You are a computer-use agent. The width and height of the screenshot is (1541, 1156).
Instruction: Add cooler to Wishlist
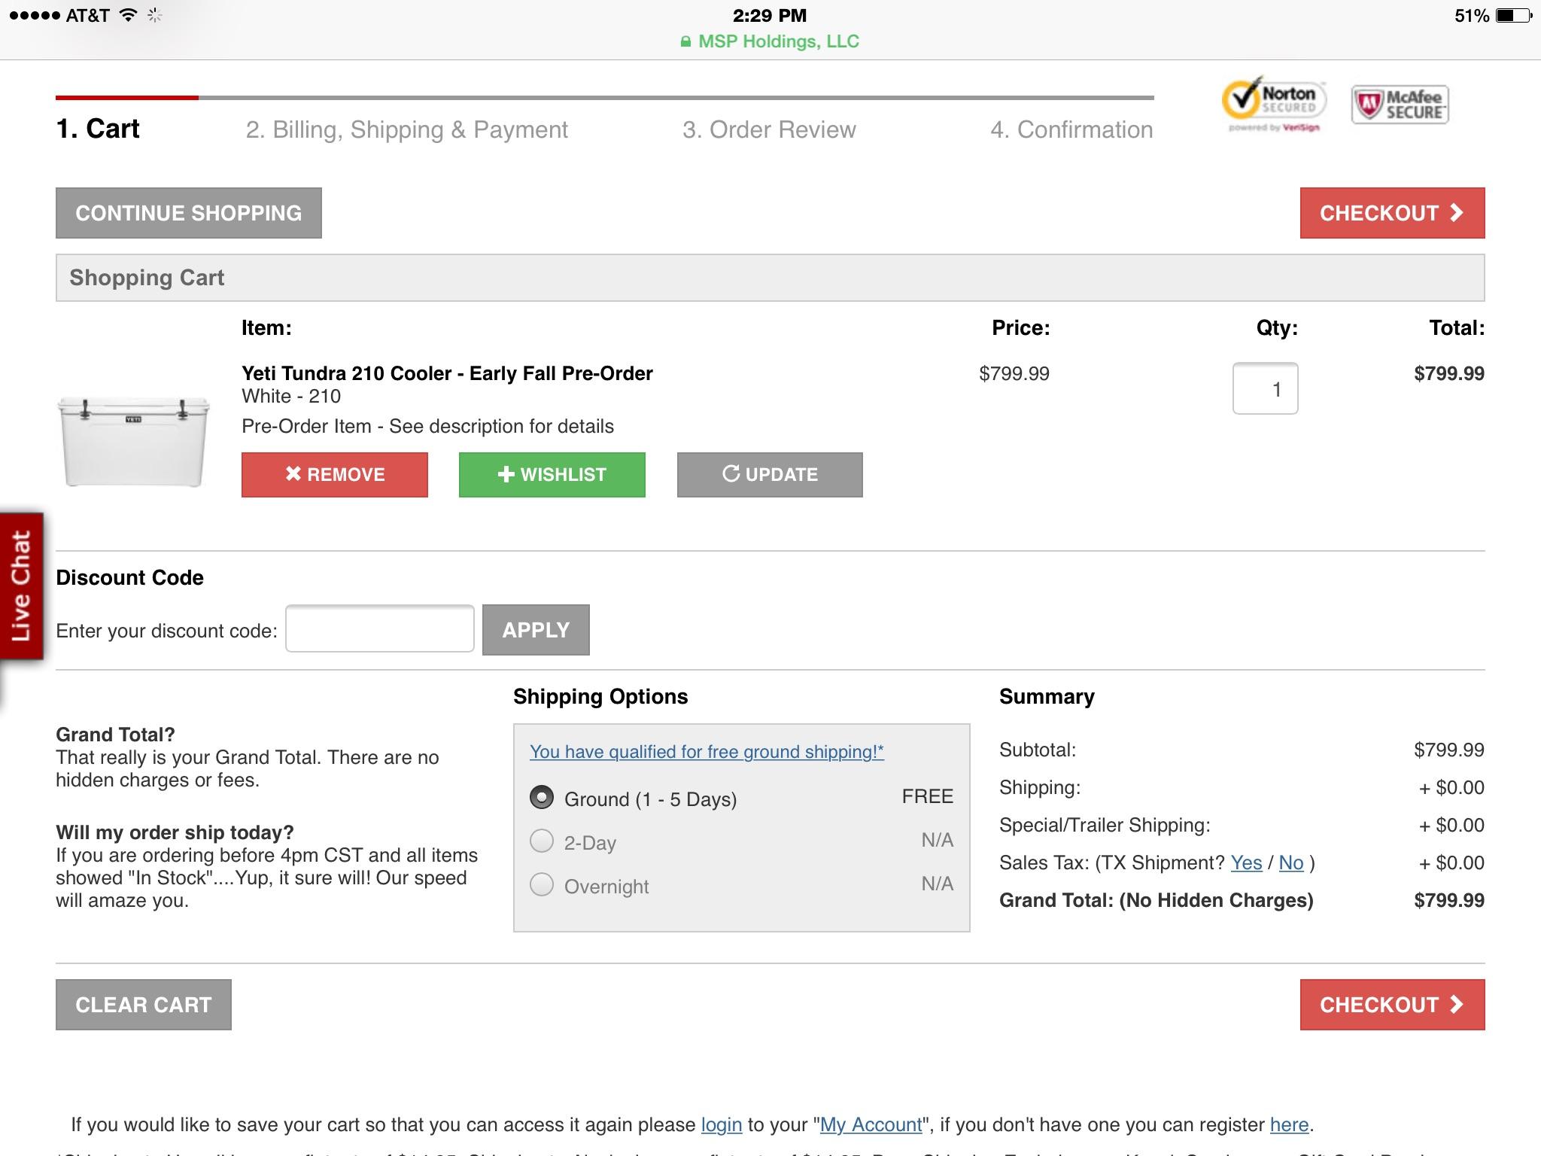[x=552, y=475]
